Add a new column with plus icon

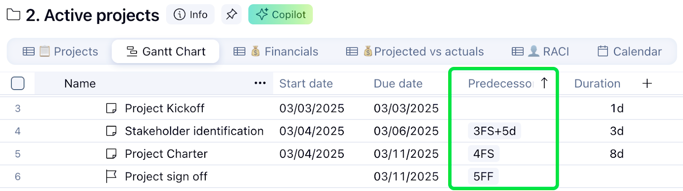click(x=647, y=83)
